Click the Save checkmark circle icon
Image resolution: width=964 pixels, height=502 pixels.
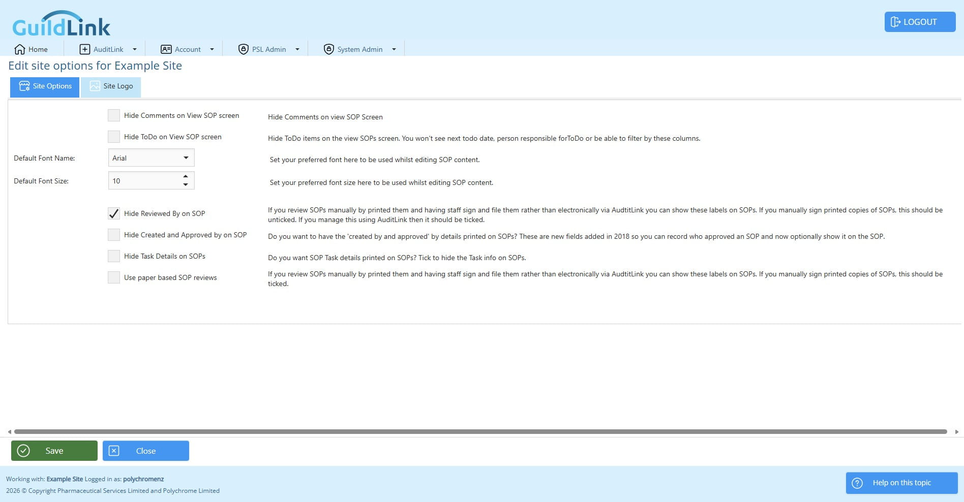tap(23, 451)
